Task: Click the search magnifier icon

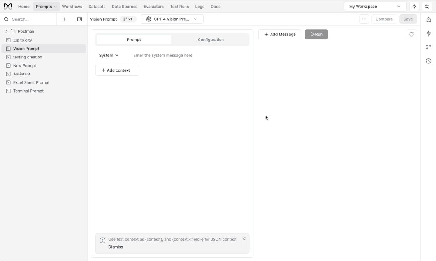Action: 6,19
